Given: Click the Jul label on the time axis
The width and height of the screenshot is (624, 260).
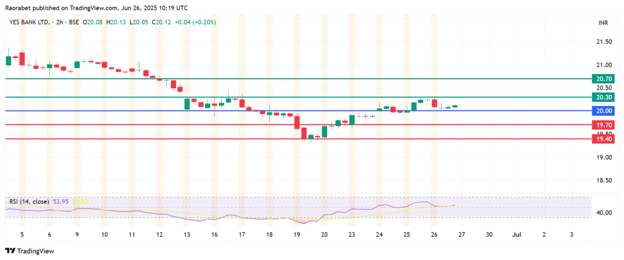Looking at the screenshot, I should pos(517,234).
